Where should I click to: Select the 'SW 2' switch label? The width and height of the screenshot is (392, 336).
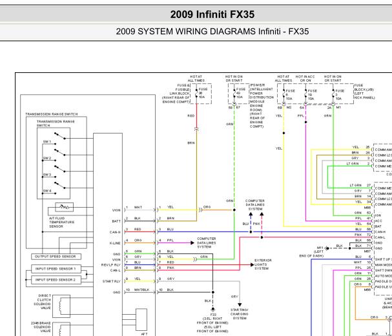coord(47,158)
